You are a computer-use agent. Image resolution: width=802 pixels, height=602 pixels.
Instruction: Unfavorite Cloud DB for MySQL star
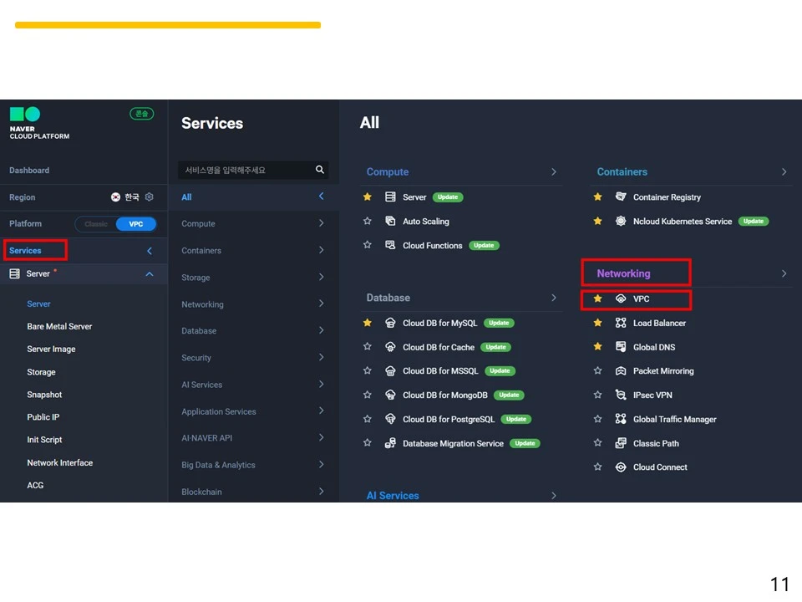coord(368,323)
